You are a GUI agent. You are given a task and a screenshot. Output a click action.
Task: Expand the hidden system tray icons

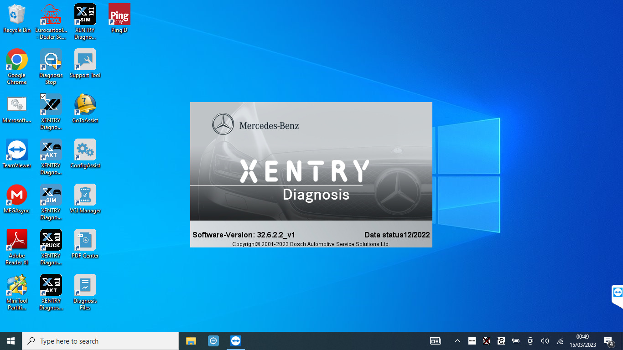tap(457, 340)
